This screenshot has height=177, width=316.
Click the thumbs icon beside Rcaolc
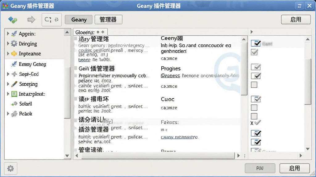click(14, 114)
